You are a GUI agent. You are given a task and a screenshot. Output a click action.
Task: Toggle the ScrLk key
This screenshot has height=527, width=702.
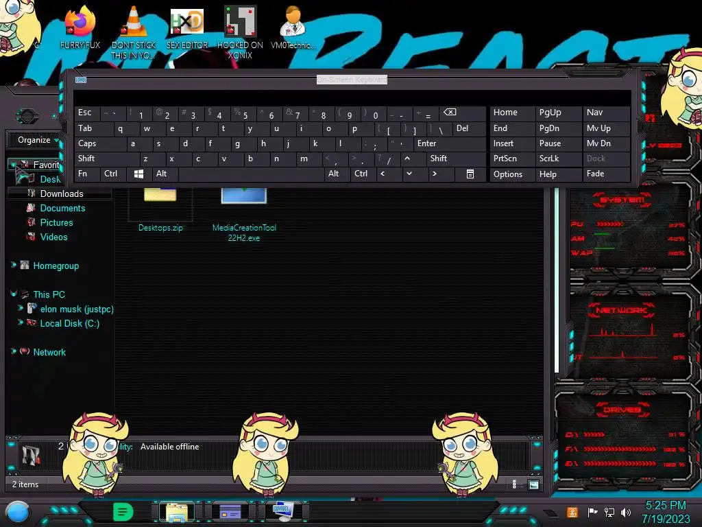coord(558,159)
